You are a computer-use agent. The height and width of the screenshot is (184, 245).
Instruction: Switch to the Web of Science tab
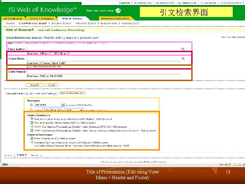pyautogui.click(x=72, y=18)
